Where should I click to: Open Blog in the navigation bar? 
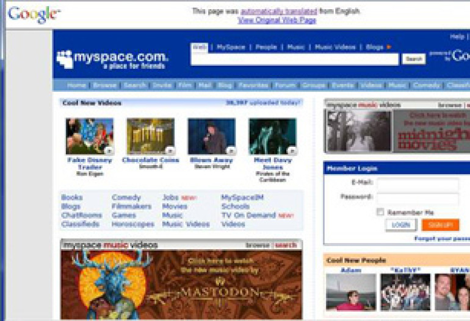225,85
